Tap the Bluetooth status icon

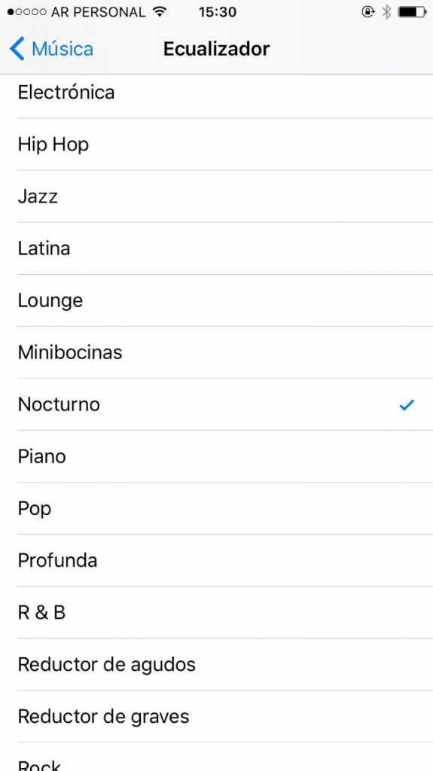point(387,12)
